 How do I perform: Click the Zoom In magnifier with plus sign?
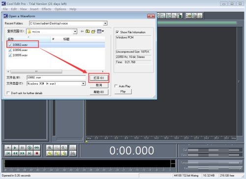[x=50, y=148]
